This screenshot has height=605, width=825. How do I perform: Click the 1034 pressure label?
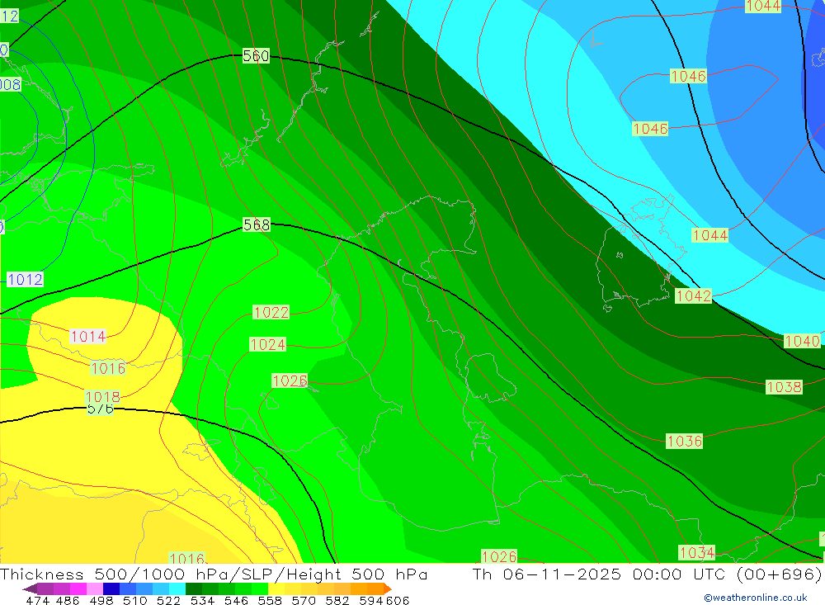(x=696, y=552)
